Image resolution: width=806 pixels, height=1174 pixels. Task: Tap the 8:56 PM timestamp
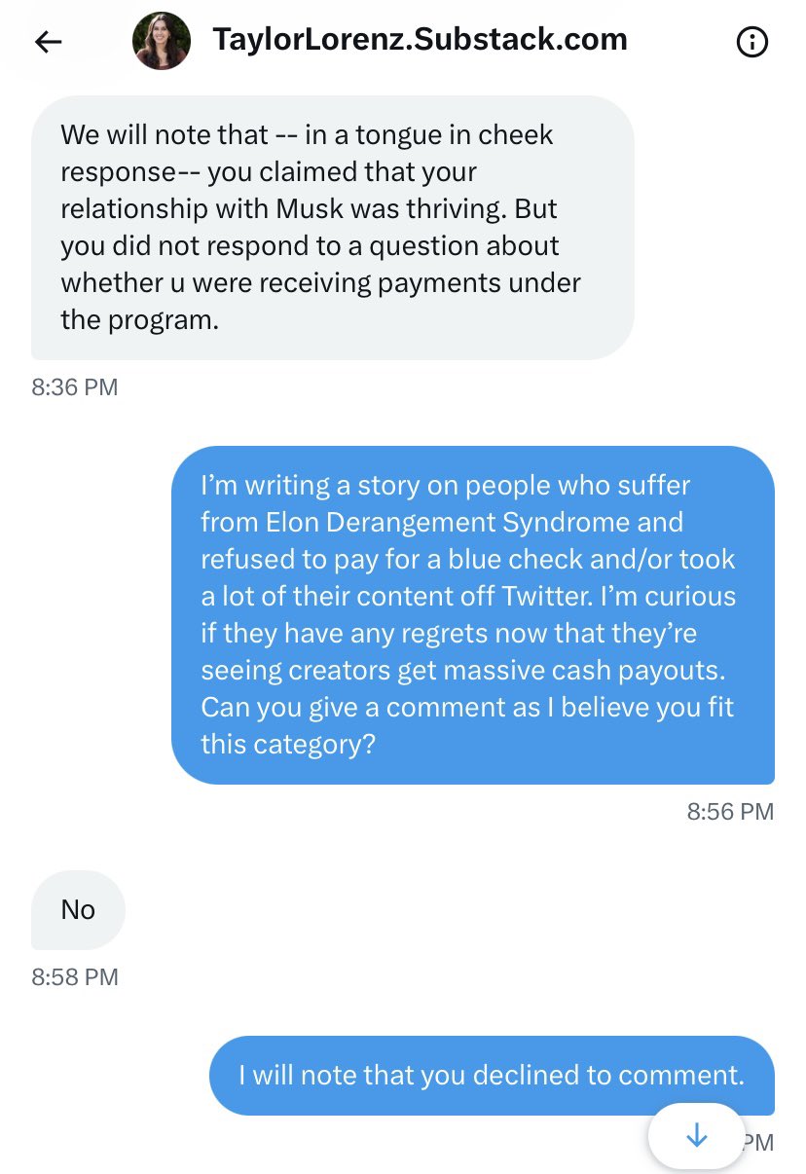pos(730,812)
